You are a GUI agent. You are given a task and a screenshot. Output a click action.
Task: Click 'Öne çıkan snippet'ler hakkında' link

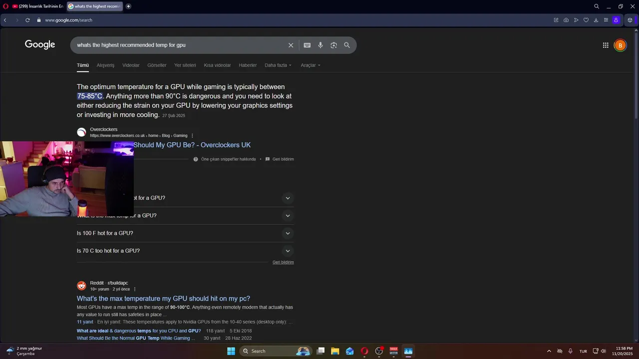[228, 159]
